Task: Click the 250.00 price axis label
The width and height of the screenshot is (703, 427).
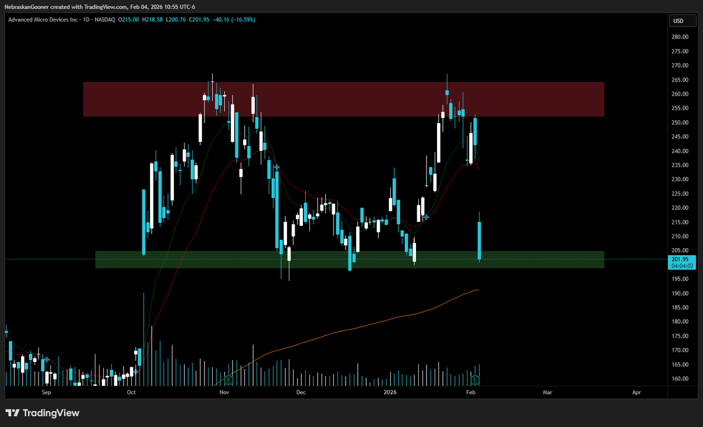Action: click(x=680, y=123)
